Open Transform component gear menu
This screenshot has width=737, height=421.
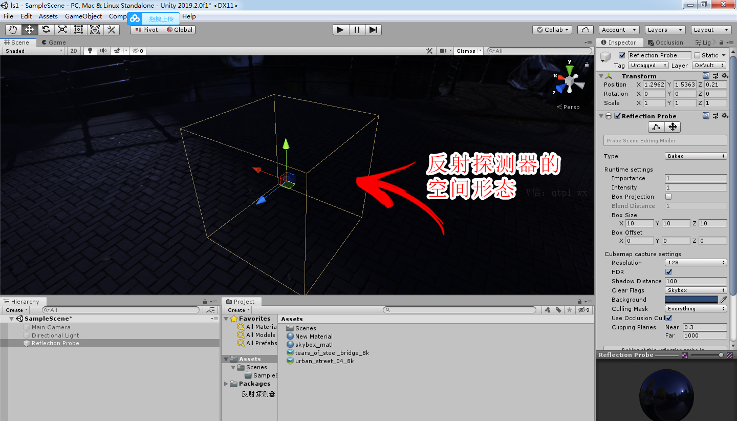tap(724, 76)
